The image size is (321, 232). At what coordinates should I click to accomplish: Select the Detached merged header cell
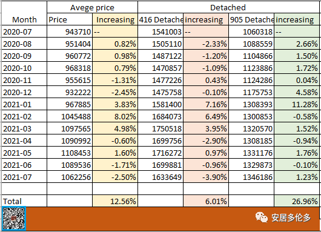(228, 7)
